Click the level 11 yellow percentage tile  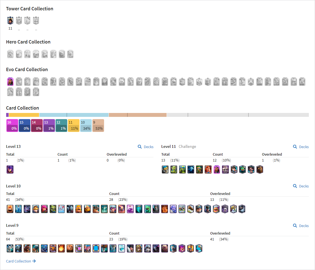[74, 126]
